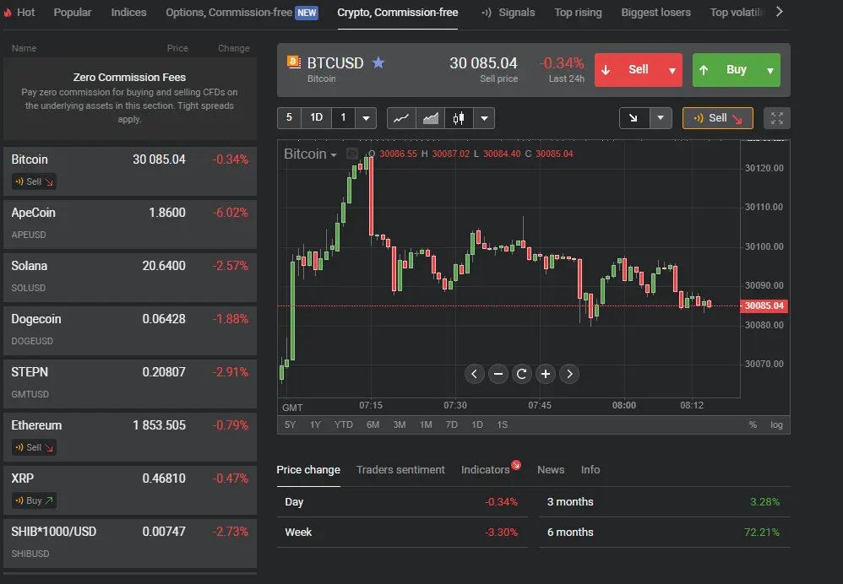Viewport: 843px width, 584px height.
Task: Select area chart type icon
Action: click(x=430, y=118)
